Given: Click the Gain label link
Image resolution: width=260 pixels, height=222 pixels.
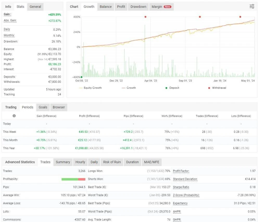Looking at the screenshot, I should [x=8, y=14].
